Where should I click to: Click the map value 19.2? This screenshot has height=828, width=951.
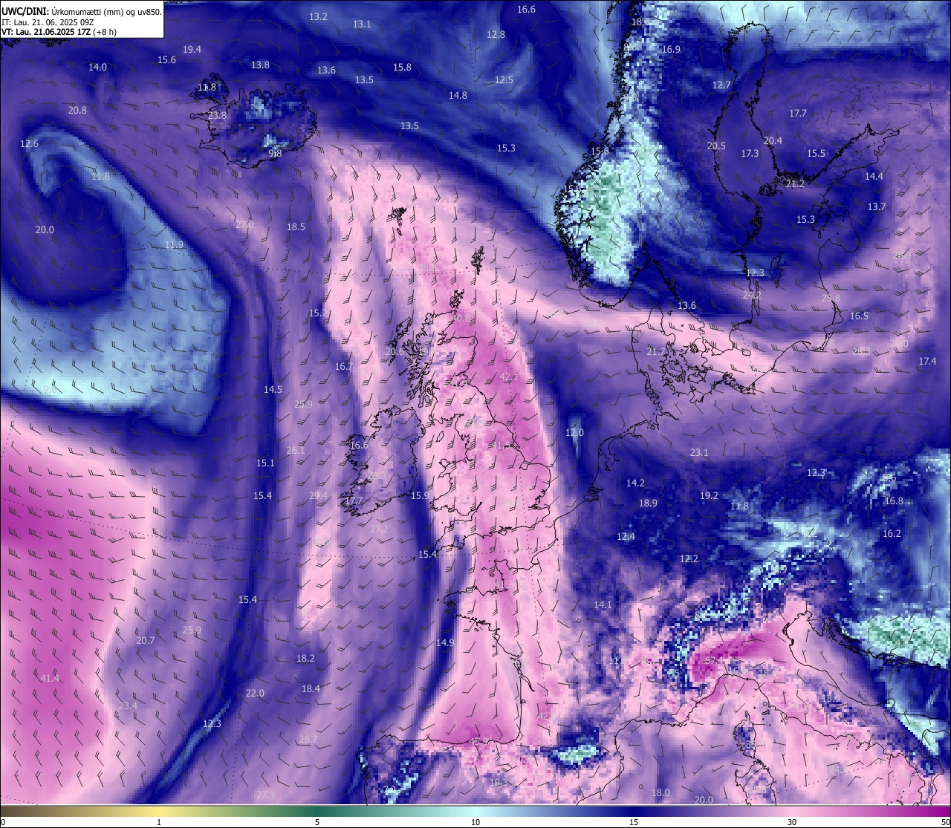point(709,495)
